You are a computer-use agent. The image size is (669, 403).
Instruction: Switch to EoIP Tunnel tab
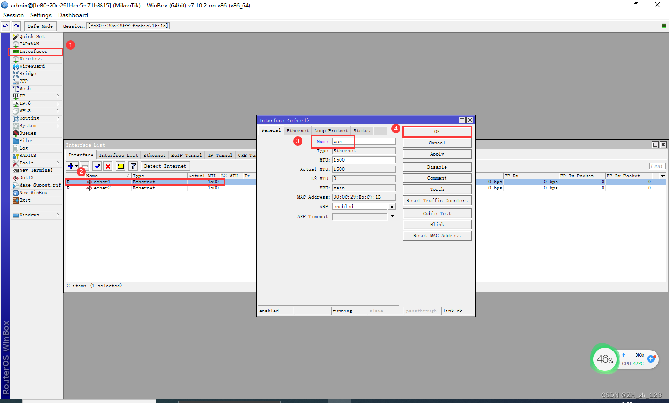click(x=186, y=156)
